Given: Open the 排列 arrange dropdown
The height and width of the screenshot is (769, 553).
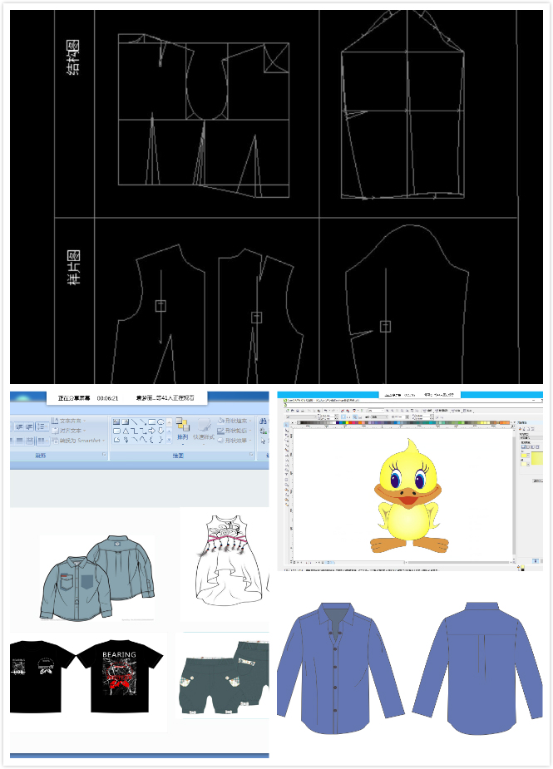Looking at the screenshot, I should pyautogui.click(x=183, y=430).
